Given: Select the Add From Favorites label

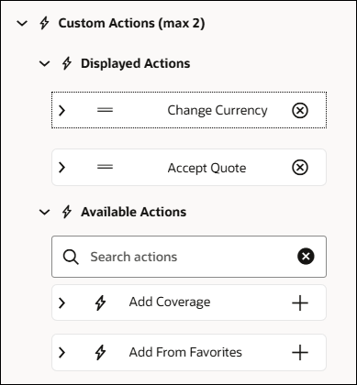Looking at the screenshot, I should click(x=185, y=352).
